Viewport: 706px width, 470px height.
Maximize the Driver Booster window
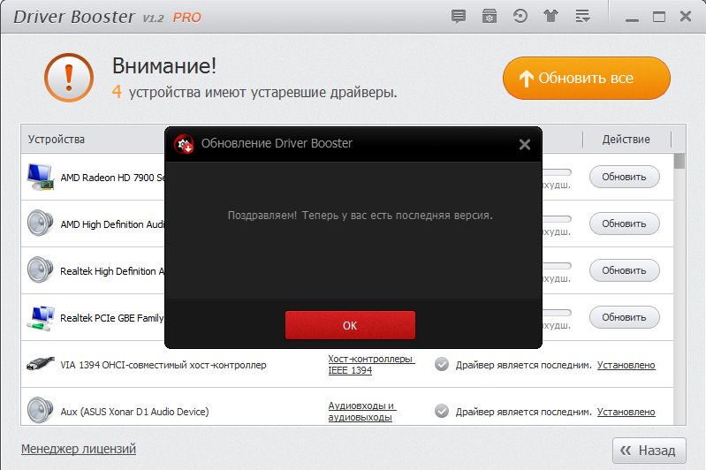[x=659, y=17]
